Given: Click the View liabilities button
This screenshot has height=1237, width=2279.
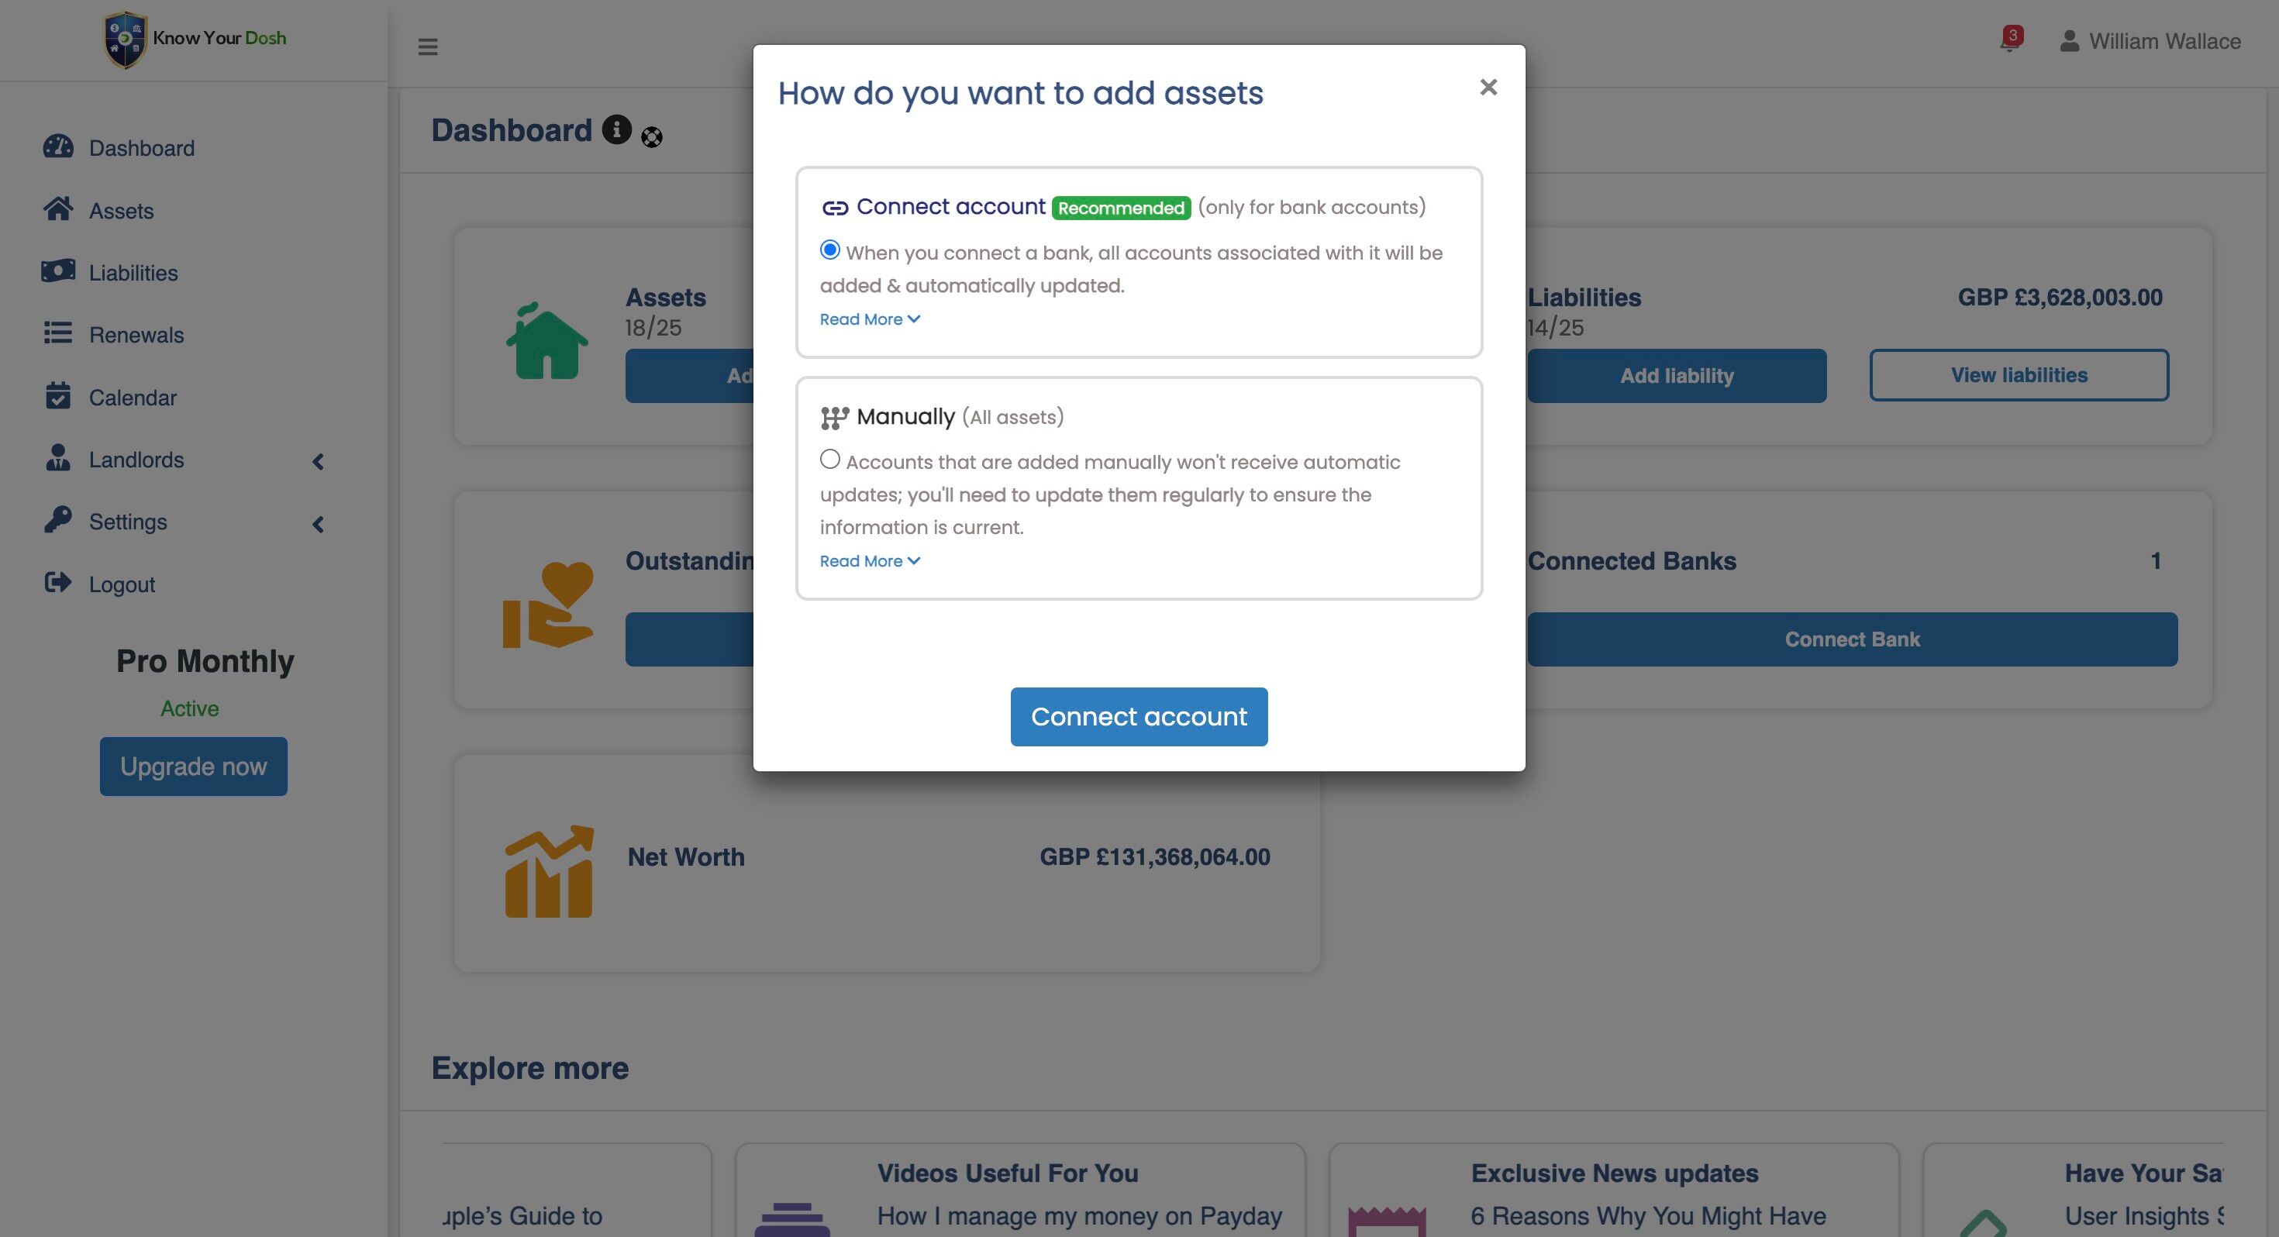Looking at the screenshot, I should tap(2019, 375).
